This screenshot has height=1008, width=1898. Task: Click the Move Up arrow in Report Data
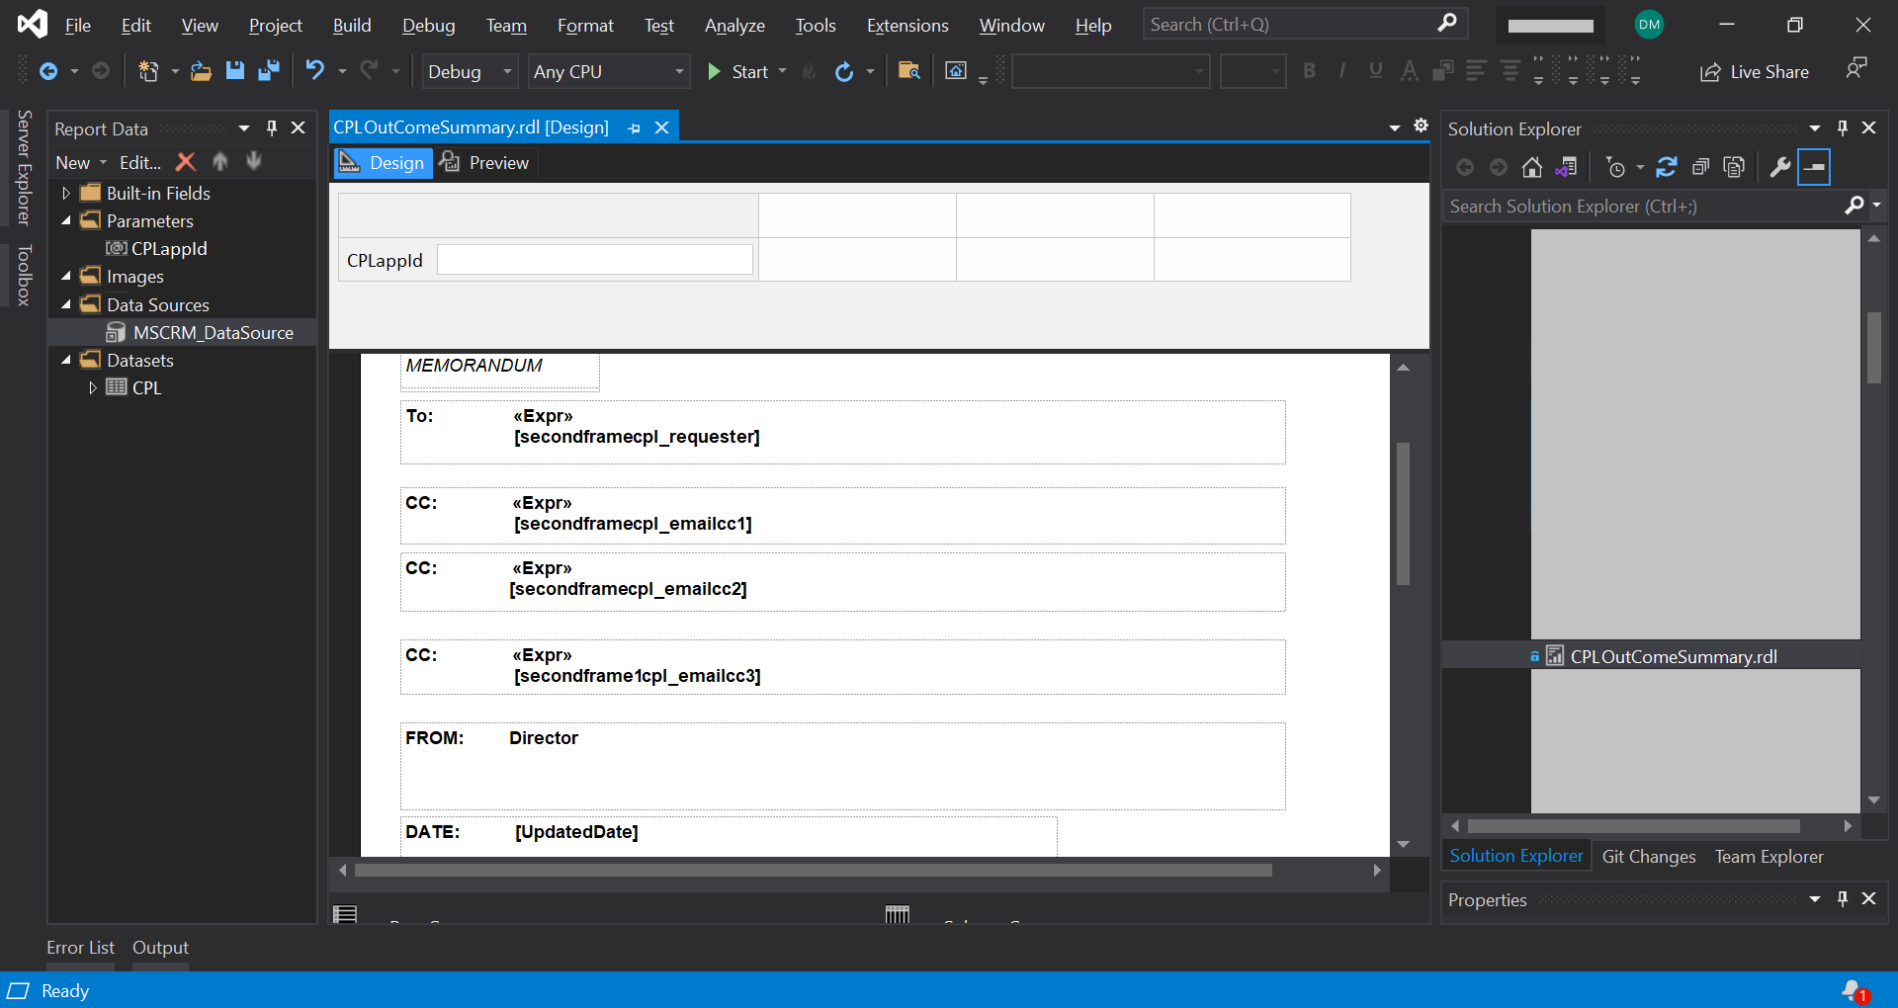[x=220, y=162]
